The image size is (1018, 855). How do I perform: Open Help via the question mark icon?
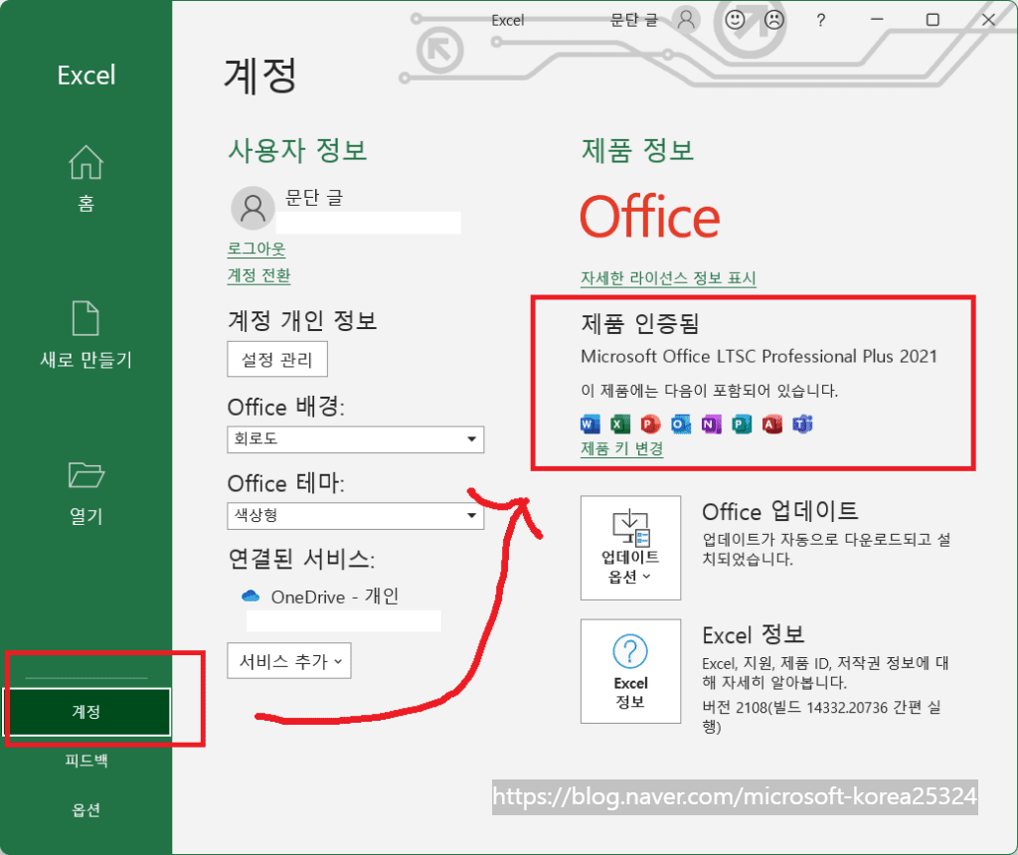[x=819, y=19]
